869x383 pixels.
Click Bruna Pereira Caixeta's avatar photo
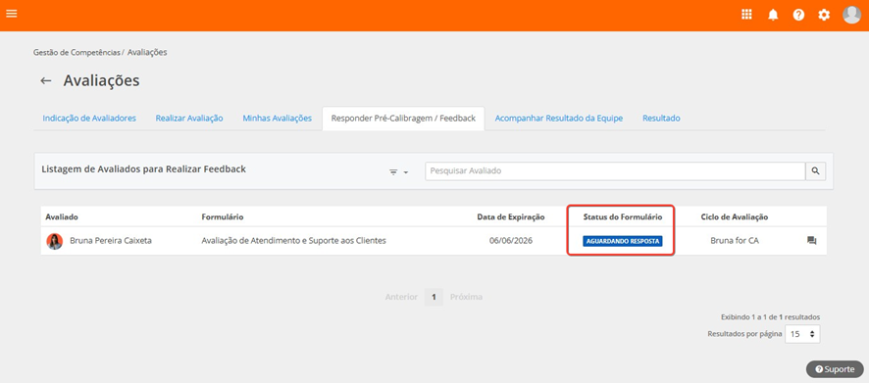54,241
